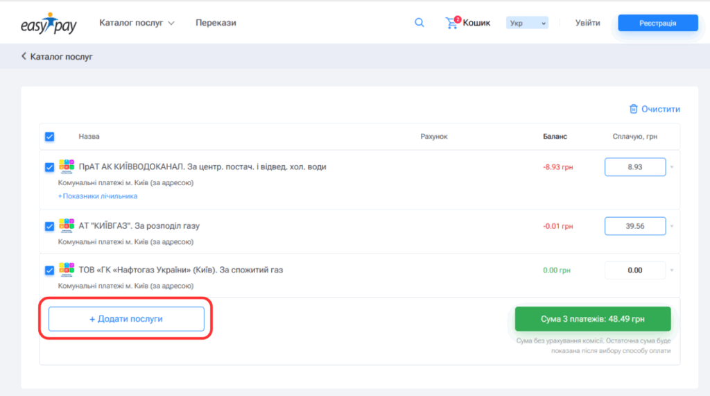Click the +Показники лічильника link

98,196
